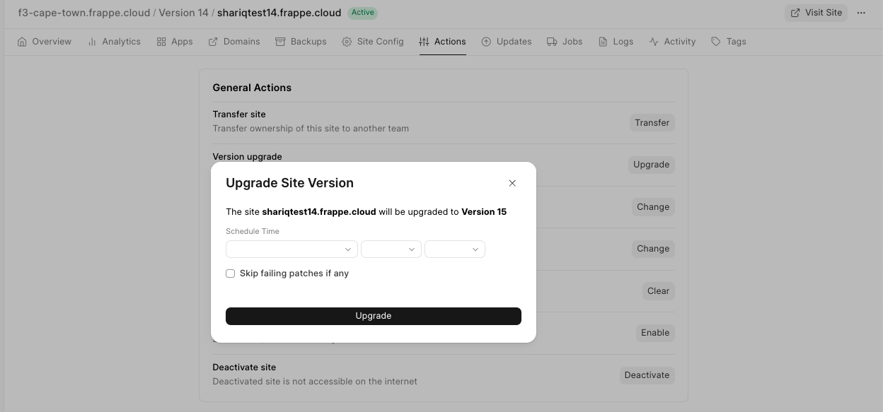Click the Jobs truck icon

552,42
